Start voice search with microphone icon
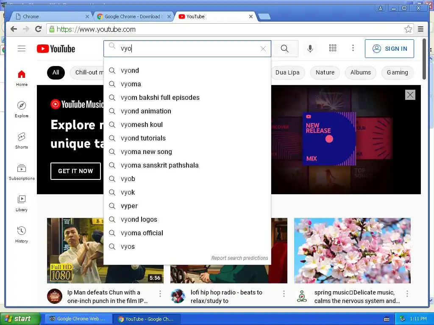The height and width of the screenshot is (325, 434). pyautogui.click(x=310, y=48)
